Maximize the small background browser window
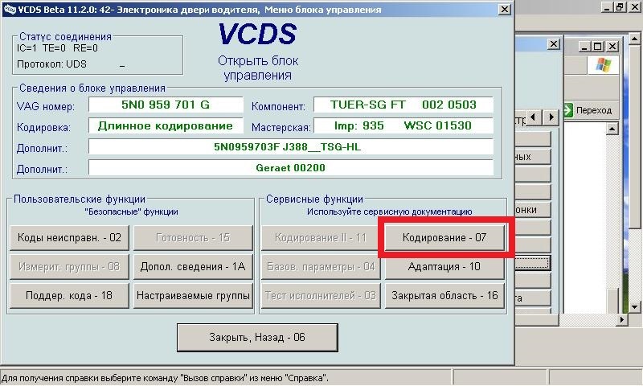The image size is (643, 386). (598, 47)
